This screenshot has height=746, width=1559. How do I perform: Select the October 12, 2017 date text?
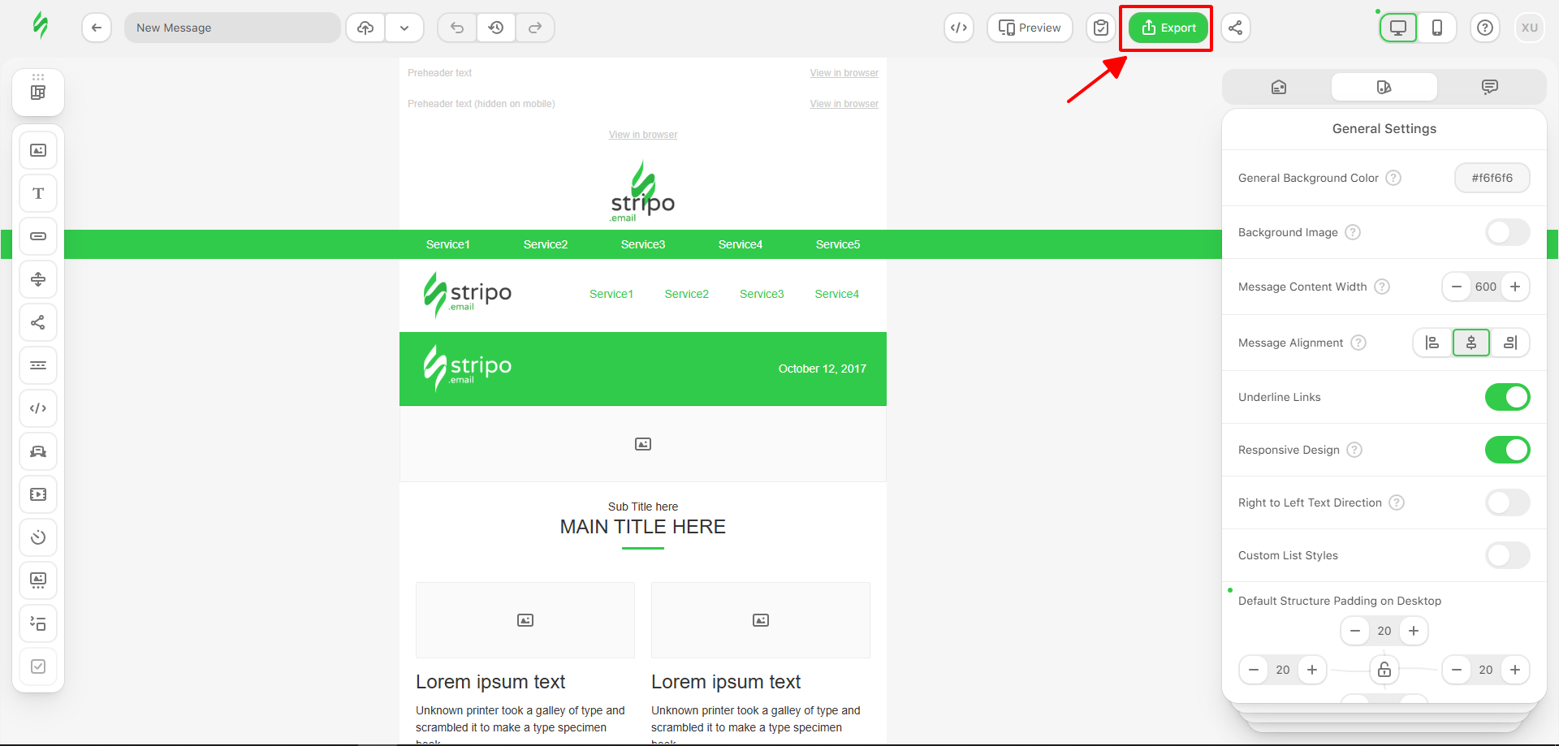point(822,369)
